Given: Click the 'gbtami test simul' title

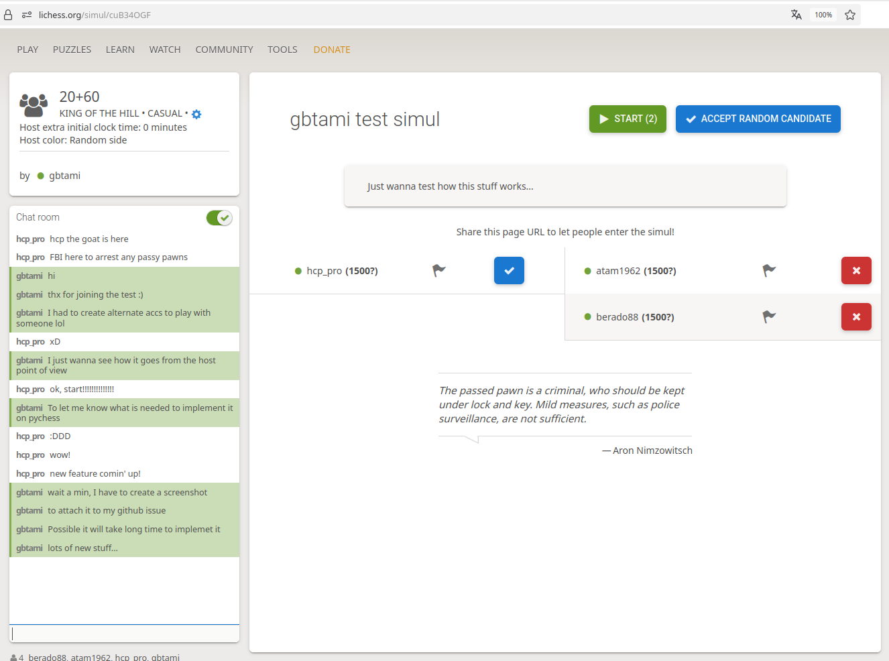Looking at the screenshot, I should [x=365, y=119].
